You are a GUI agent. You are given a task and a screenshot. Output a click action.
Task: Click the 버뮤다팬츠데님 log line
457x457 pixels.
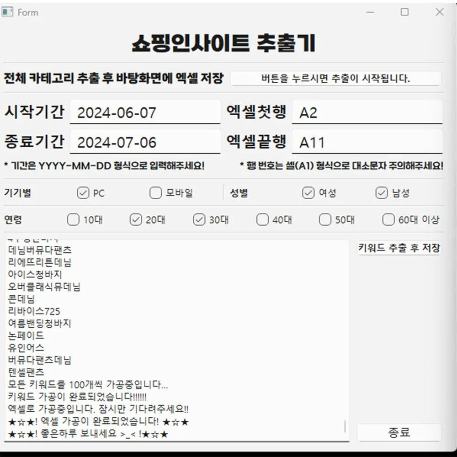[x=40, y=360]
